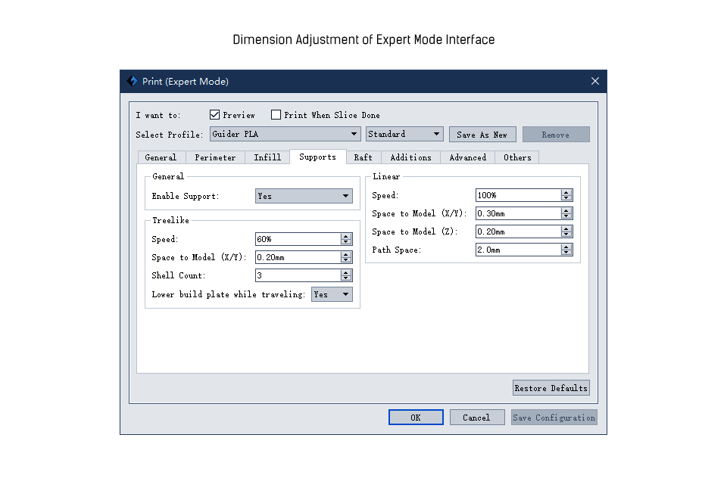Enable Print When Slice Done checkbox

pos(276,115)
